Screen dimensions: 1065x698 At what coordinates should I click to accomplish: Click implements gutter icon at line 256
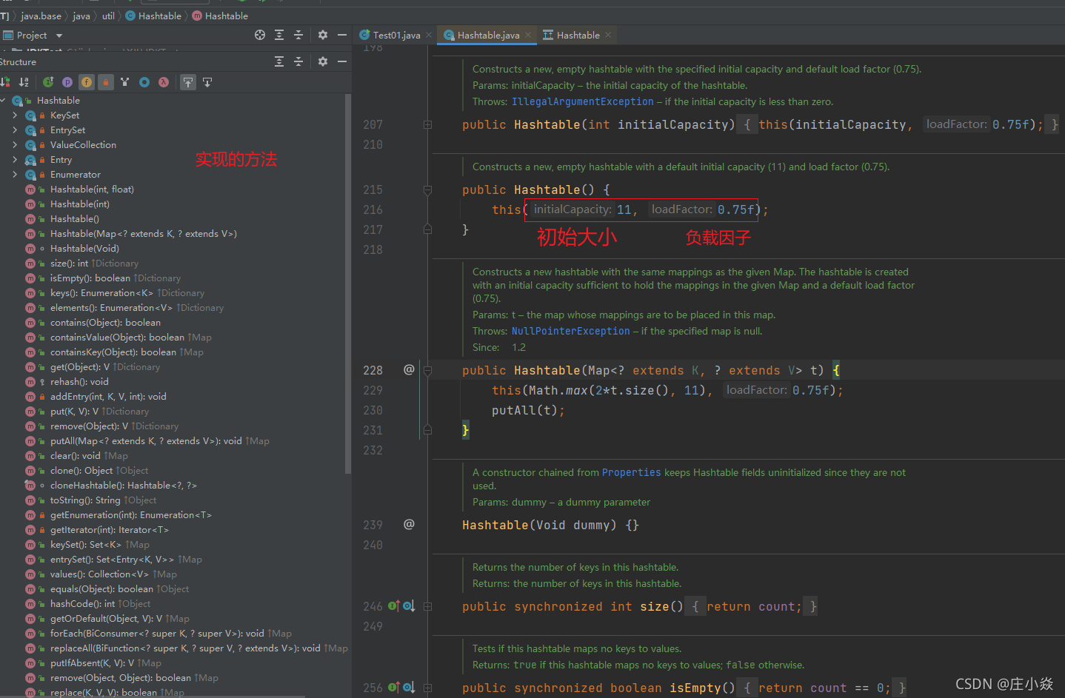(394, 688)
